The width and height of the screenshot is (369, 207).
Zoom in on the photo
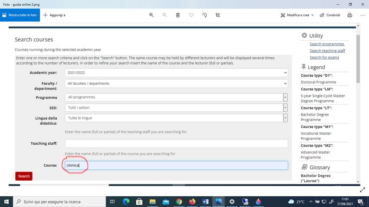152,15
